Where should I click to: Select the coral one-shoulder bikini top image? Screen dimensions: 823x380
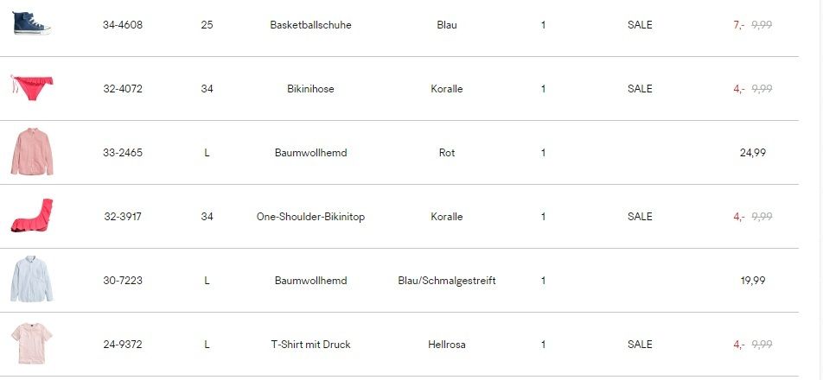coord(31,215)
